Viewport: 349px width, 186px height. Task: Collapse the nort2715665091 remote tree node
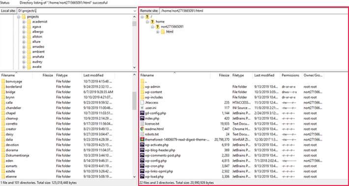tap(152, 27)
